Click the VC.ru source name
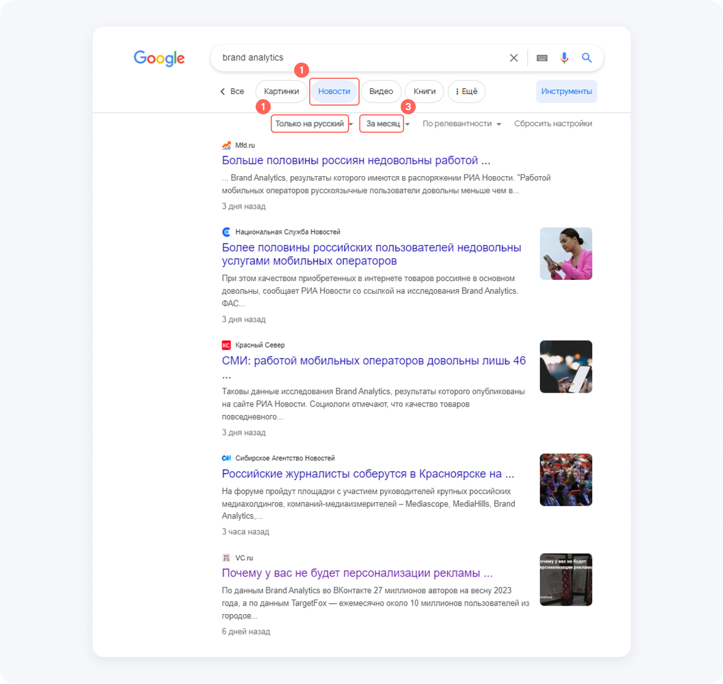 coord(244,558)
